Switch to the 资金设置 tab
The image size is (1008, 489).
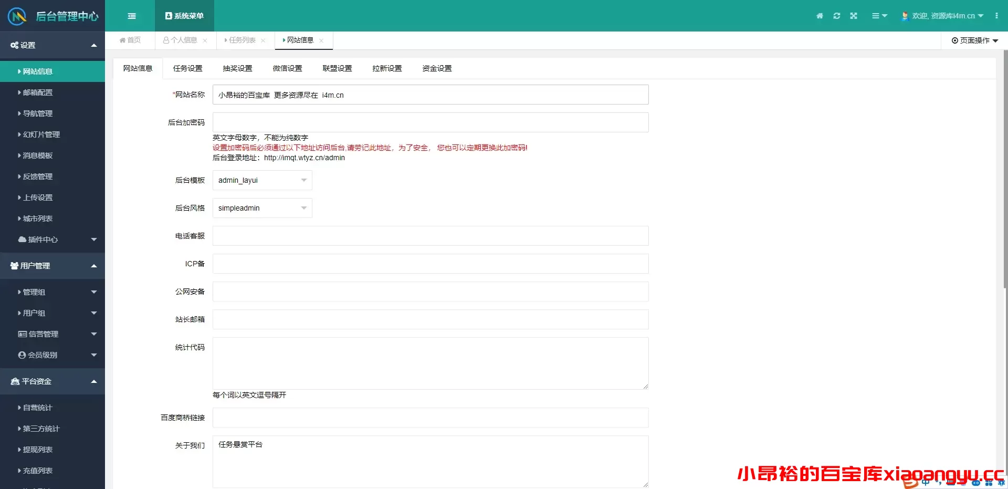coord(436,68)
